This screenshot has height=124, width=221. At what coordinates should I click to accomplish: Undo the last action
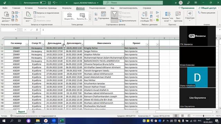(x=54, y=3)
